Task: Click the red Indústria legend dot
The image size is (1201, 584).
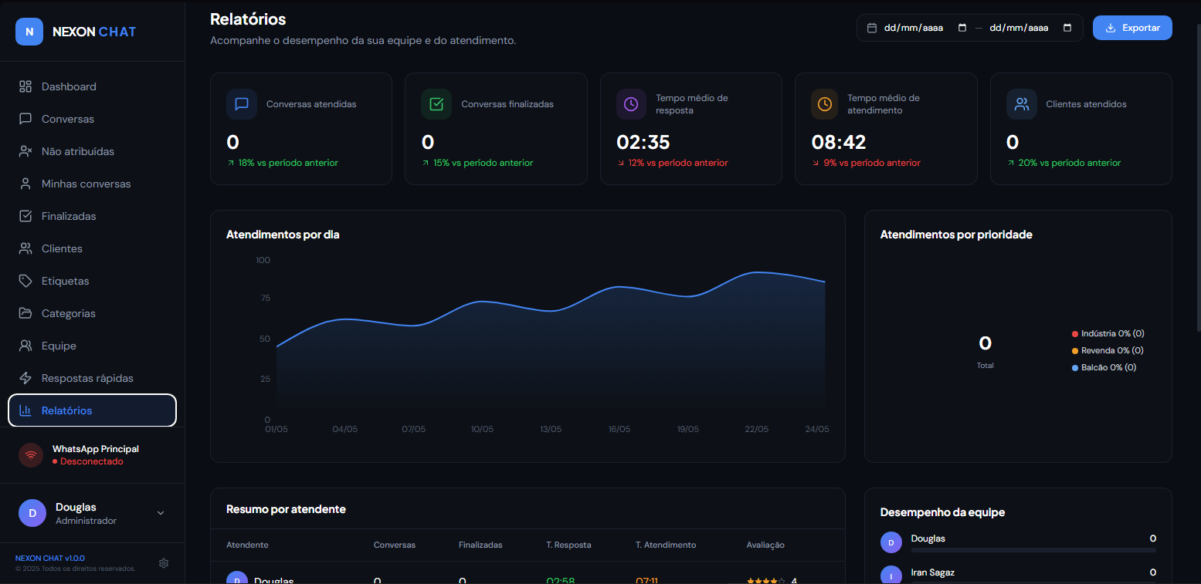Action: pos(1075,334)
